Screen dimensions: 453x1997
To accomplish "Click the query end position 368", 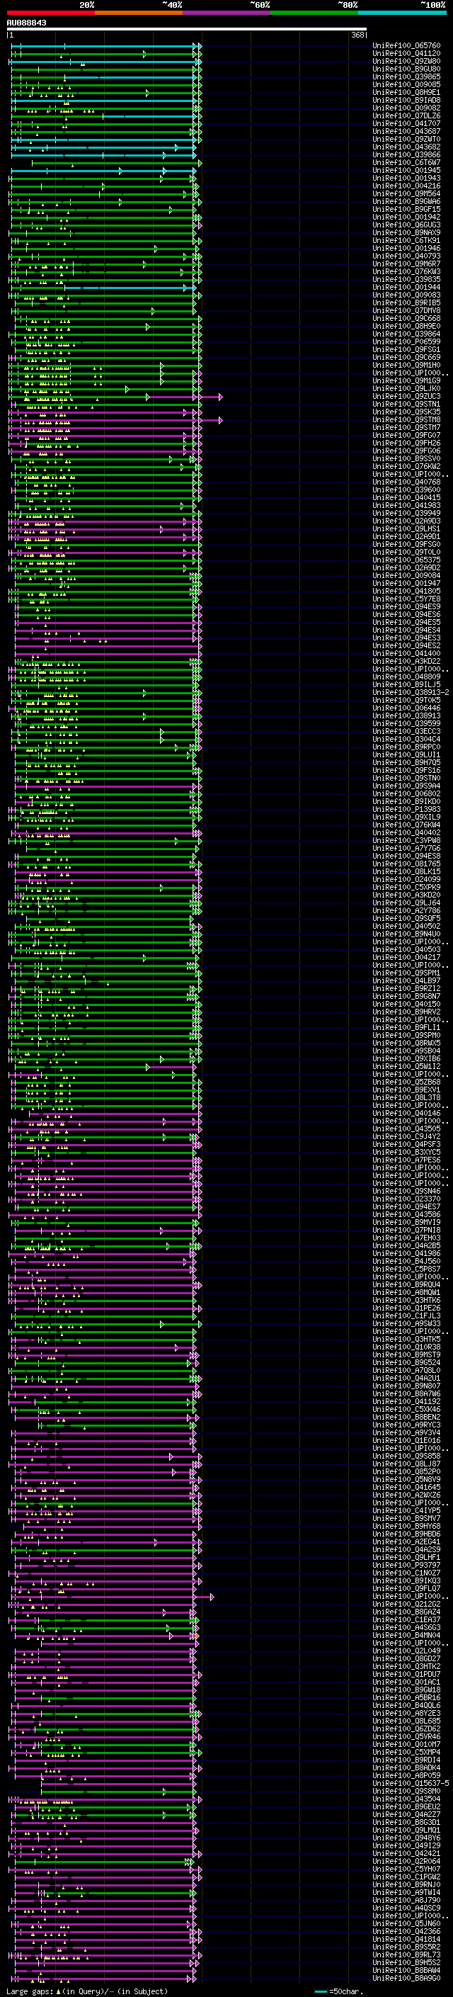I will pyautogui.click(x=357, y=35).
